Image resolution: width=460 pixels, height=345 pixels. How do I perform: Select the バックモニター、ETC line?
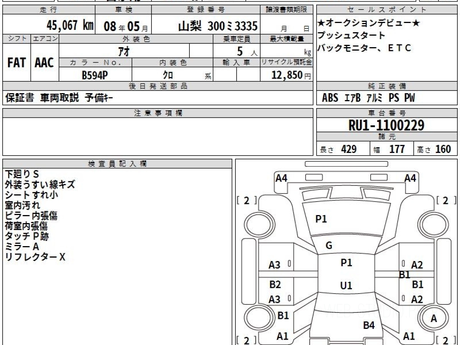[364, 48]
